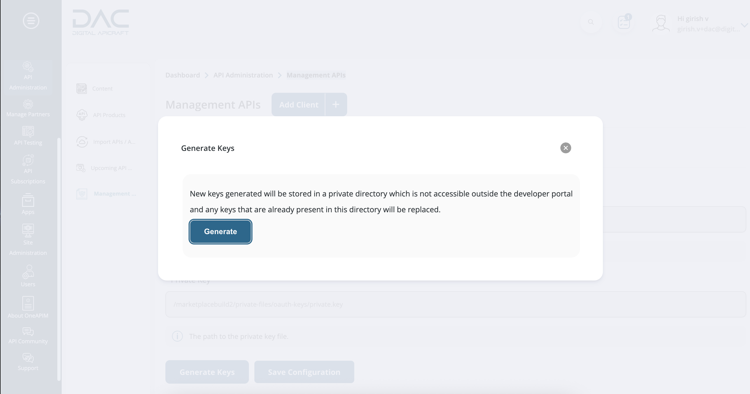
Task: Click the Generate Keys dialog title
Action: (208, 148)
